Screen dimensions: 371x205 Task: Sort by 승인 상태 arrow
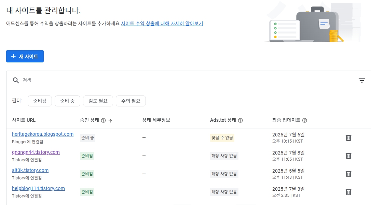tap(110, 120)
